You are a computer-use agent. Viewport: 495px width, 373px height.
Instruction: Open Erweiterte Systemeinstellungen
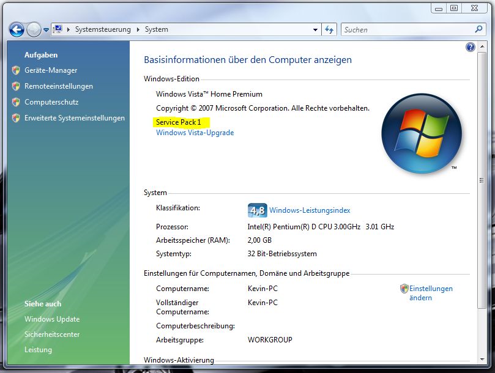coord(75,118)
